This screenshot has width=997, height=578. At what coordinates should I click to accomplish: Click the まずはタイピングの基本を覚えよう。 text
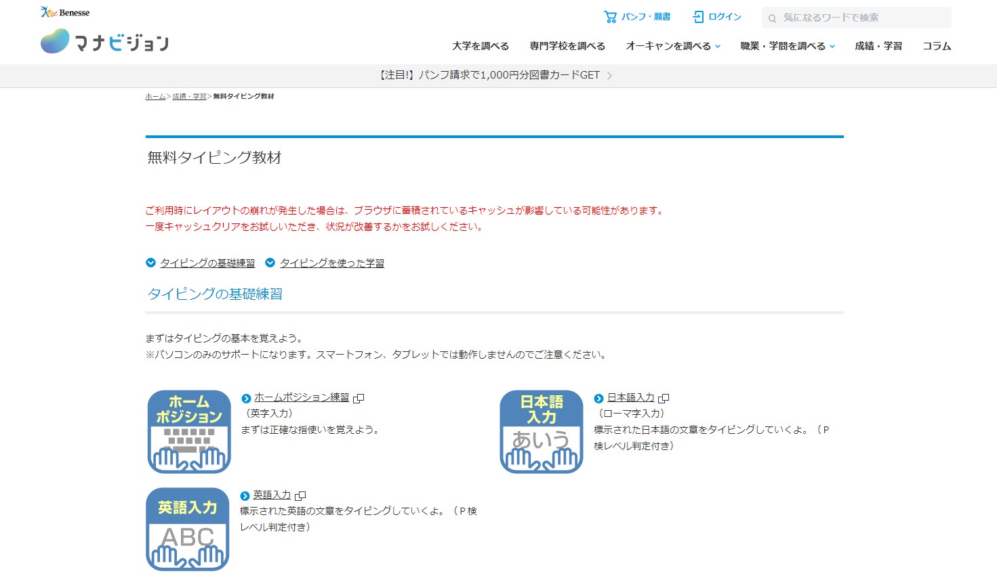point(225,338)
